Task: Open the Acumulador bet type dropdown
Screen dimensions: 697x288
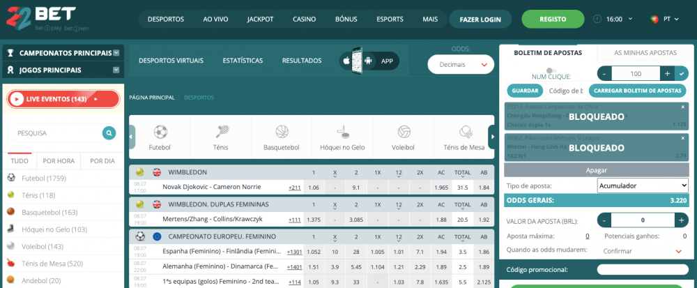Action: coord(643,185)
